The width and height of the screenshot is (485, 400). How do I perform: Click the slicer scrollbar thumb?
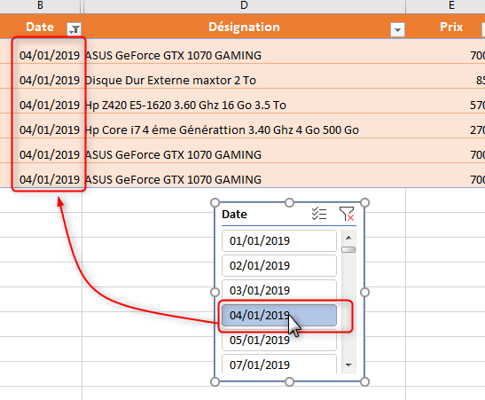click(348, 249)
